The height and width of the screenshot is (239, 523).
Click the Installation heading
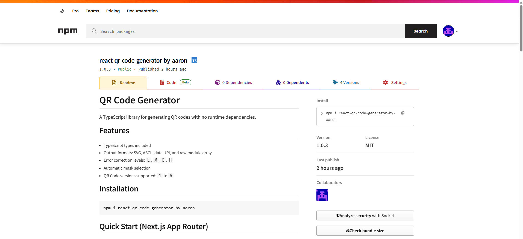pyautogui.click(x=119, y=189)
